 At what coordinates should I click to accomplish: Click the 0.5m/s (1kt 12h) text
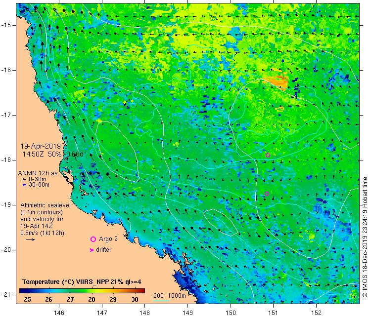click(42, 233)
